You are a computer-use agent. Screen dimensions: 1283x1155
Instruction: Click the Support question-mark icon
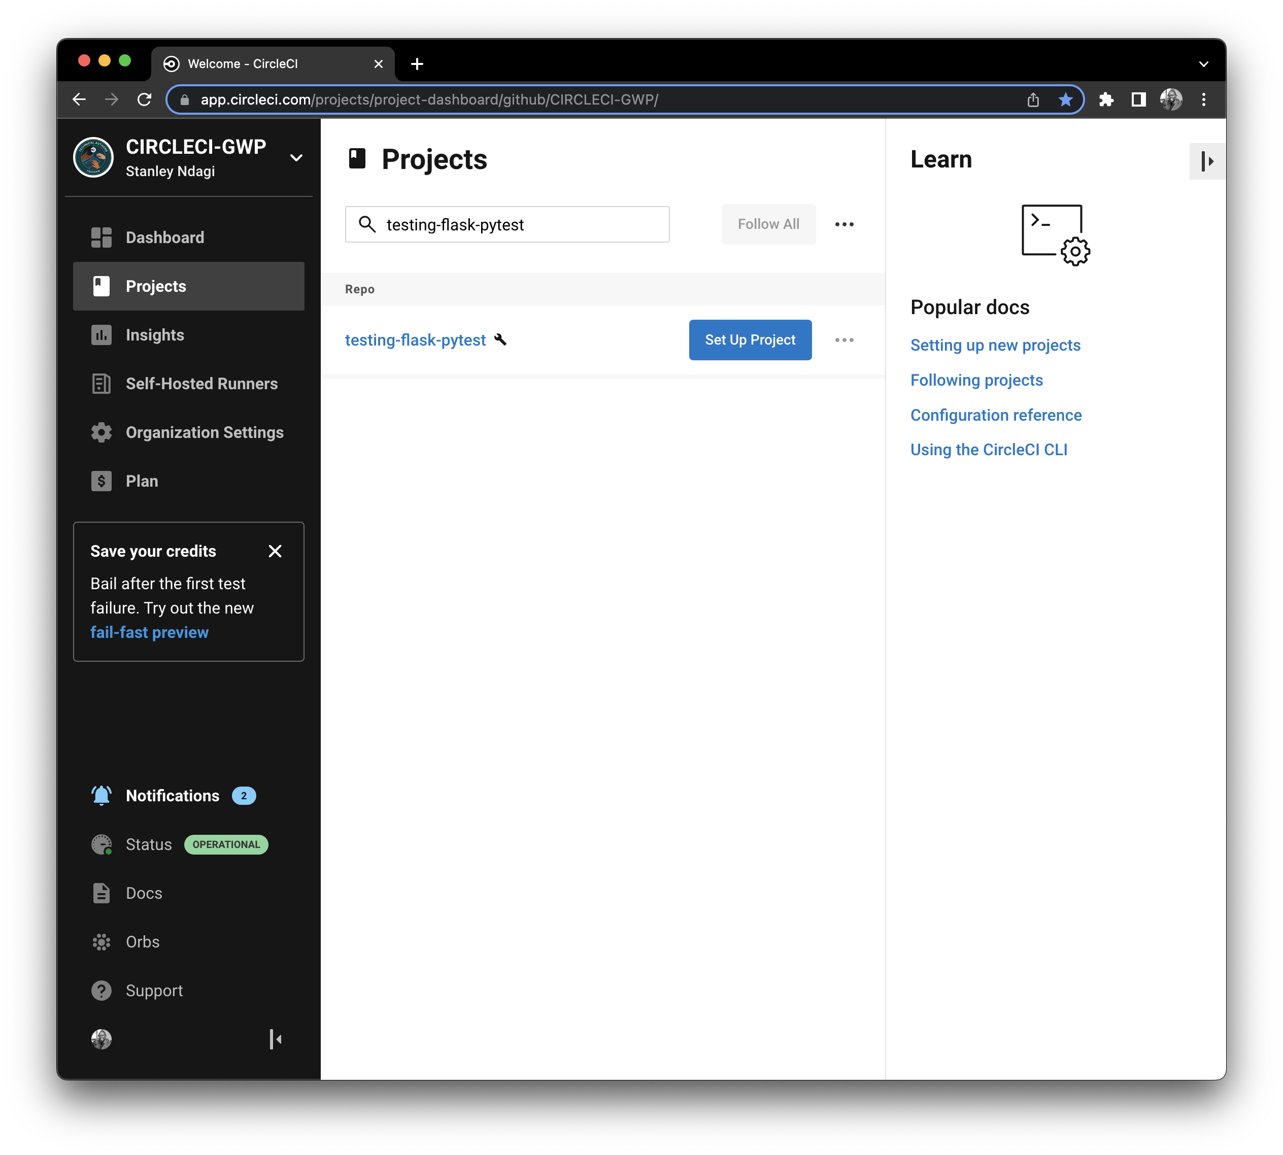(x=102, y=991)
